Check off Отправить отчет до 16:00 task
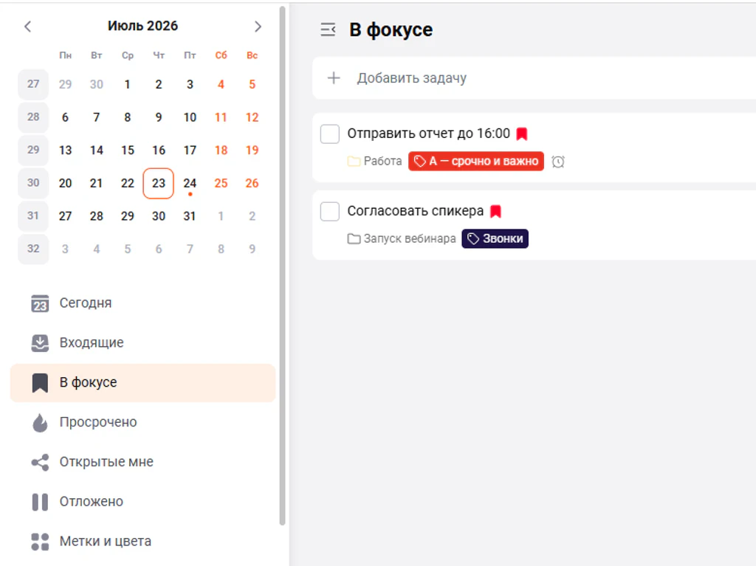Viewport: 756px width, 566px height. click(x=330, y=134)
